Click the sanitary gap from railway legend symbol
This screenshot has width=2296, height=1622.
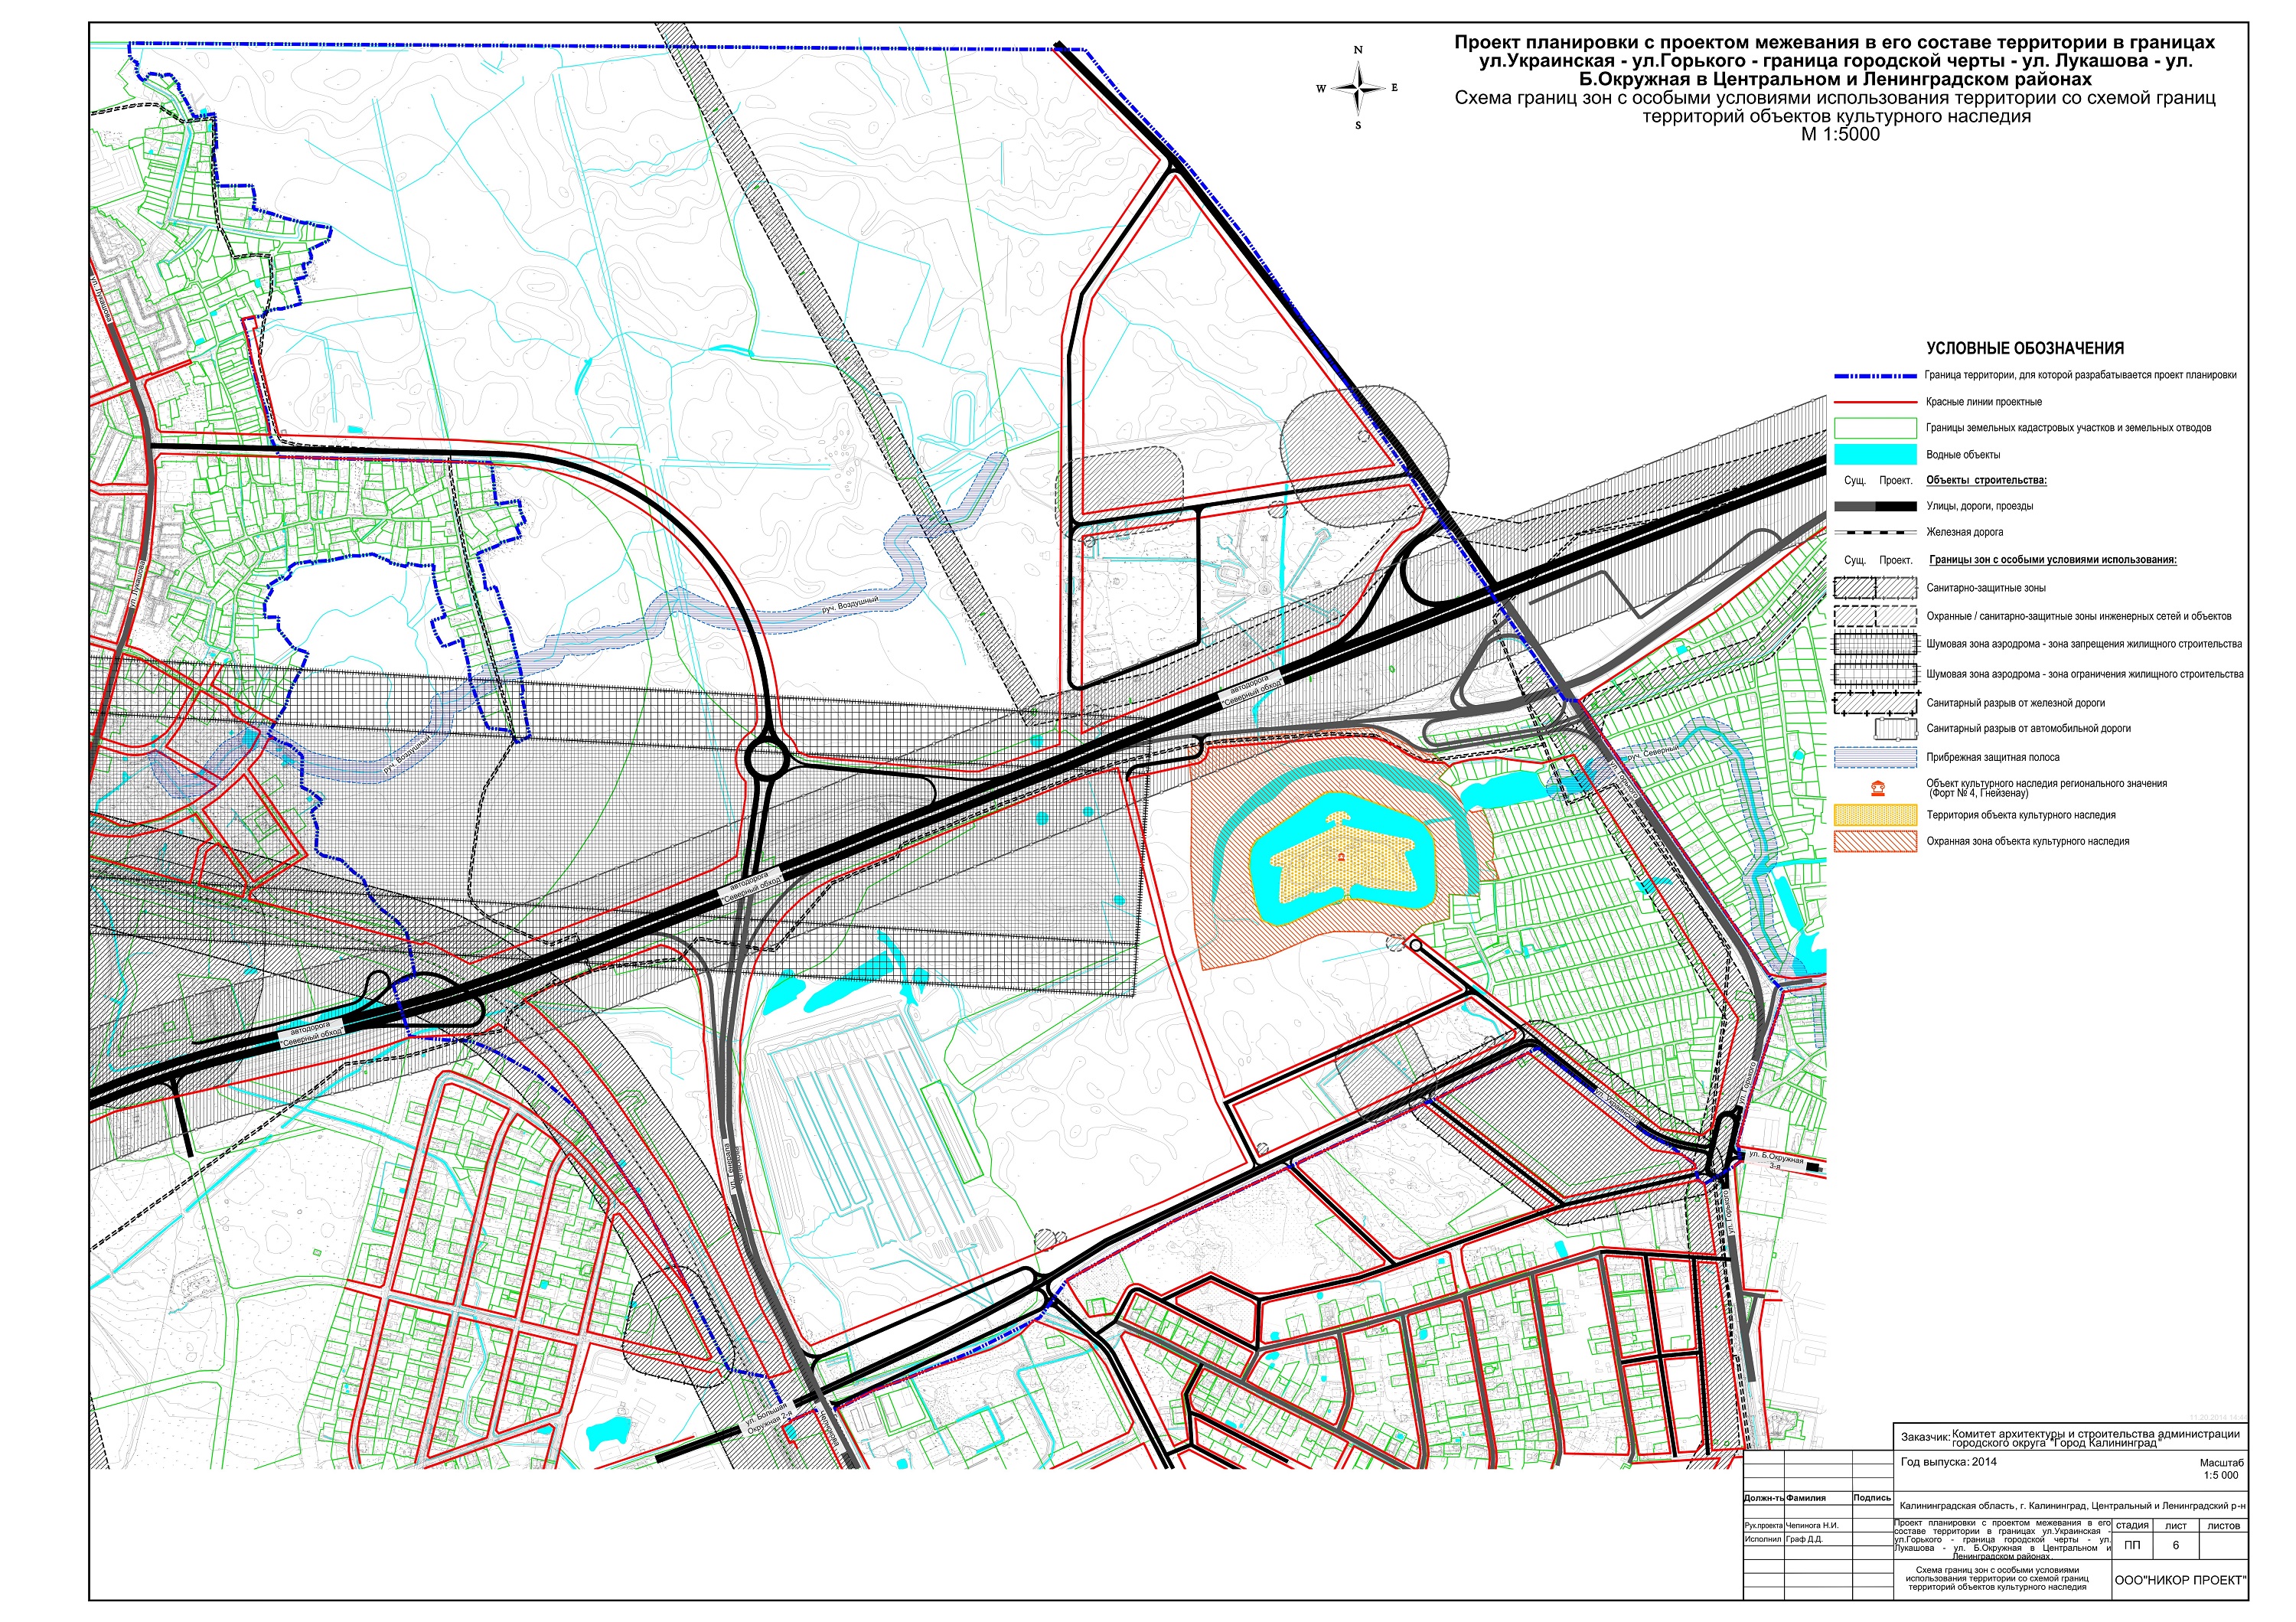point(1874,703)
